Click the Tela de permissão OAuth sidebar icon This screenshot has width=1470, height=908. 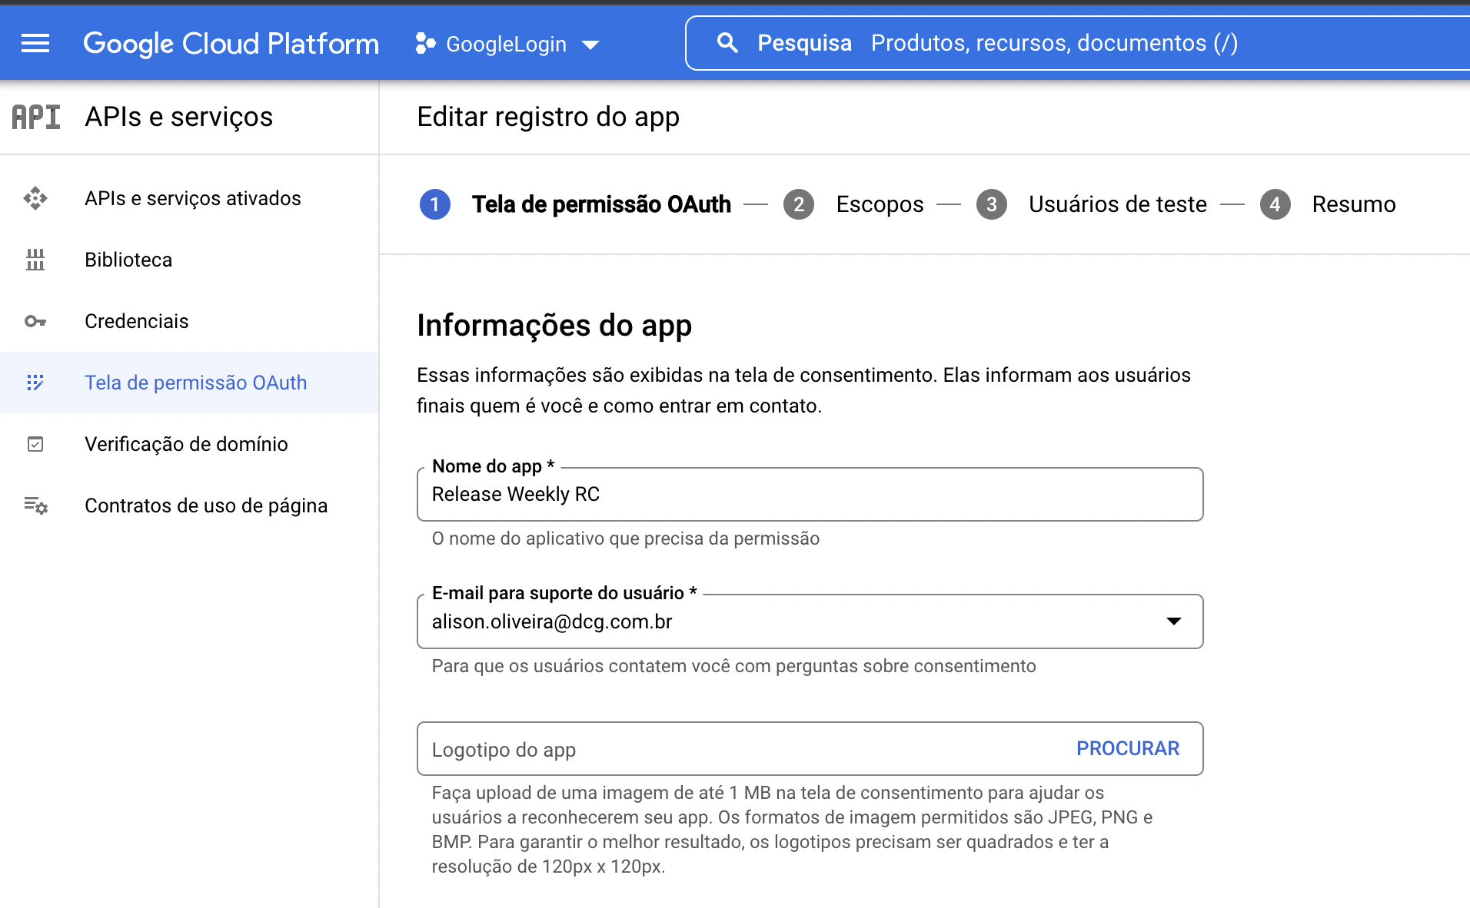[35, 383]
